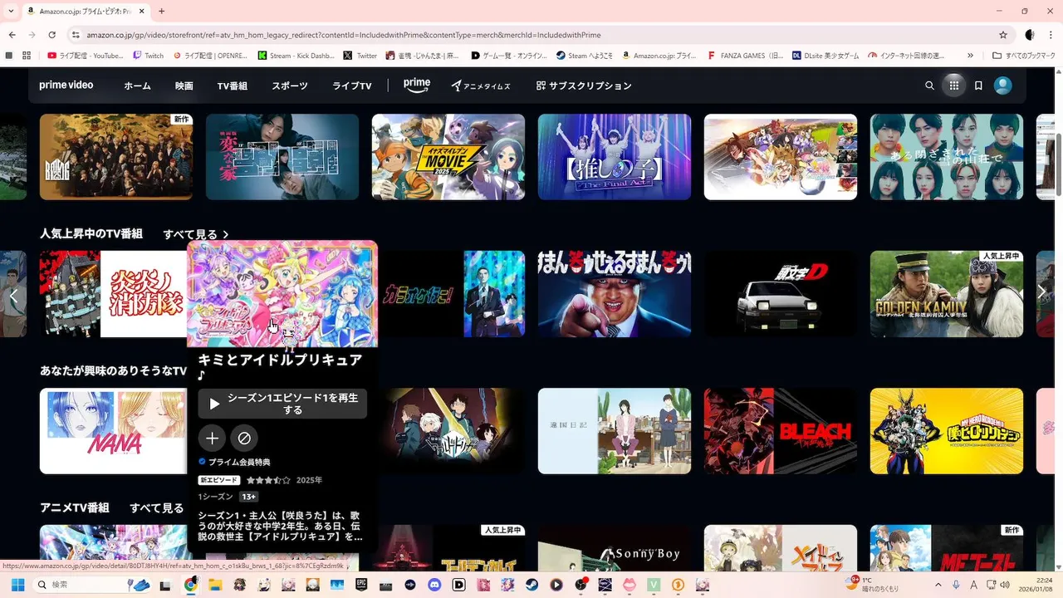1063x598 pixels.
Task: Open the 推しの子 The Final Act thumbnail
Action: pyautogui.click(x=615, y=157)
